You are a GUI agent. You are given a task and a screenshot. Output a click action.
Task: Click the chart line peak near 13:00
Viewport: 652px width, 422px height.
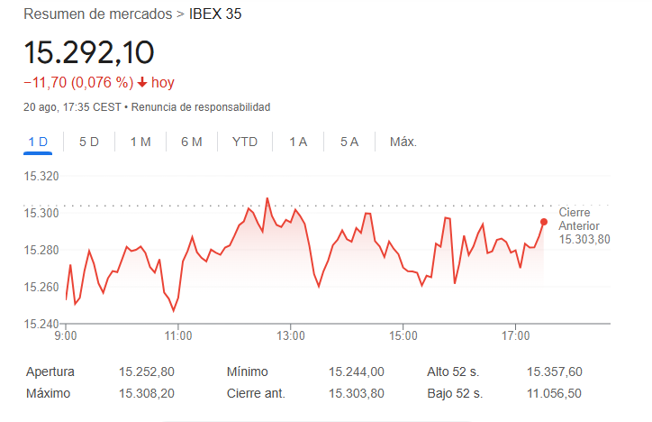pos(267,198)
